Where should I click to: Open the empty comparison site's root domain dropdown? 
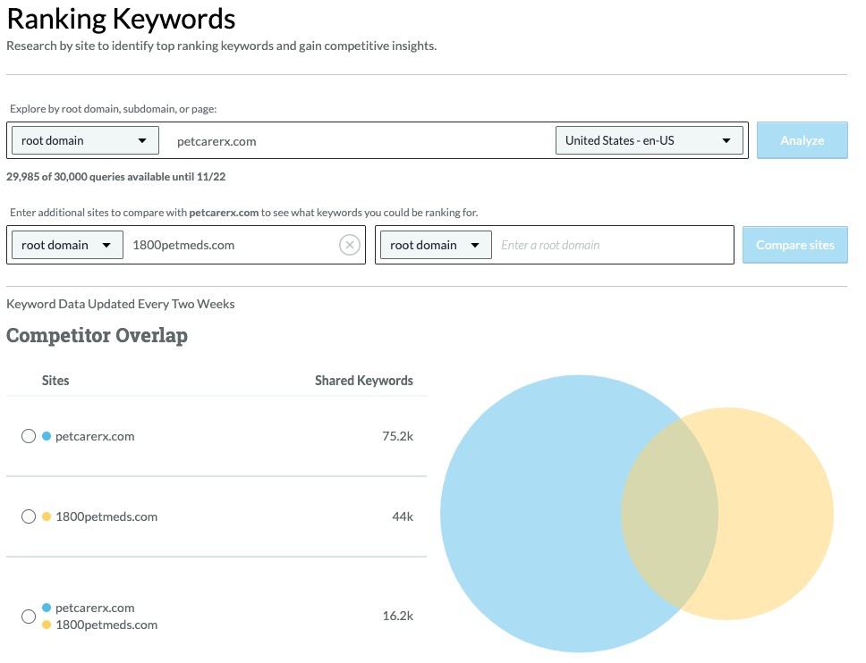[x=436, y=244]
